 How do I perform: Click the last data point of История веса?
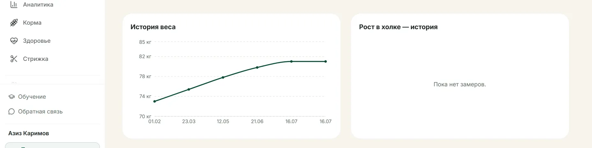[326, 61]
